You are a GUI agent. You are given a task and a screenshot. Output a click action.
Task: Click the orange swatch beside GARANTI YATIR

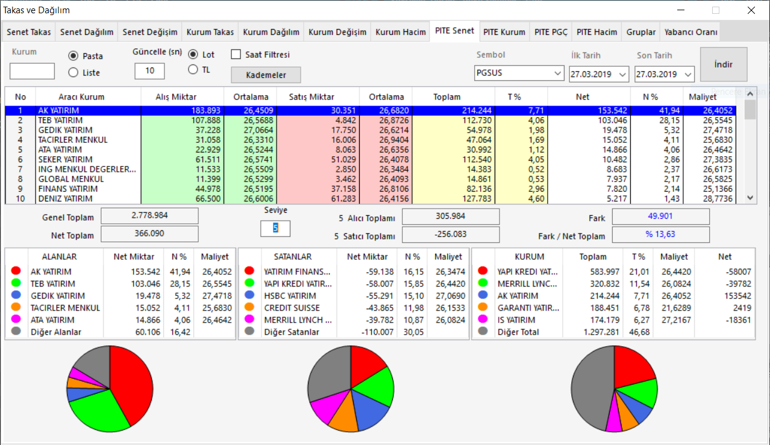pos(483,308)
